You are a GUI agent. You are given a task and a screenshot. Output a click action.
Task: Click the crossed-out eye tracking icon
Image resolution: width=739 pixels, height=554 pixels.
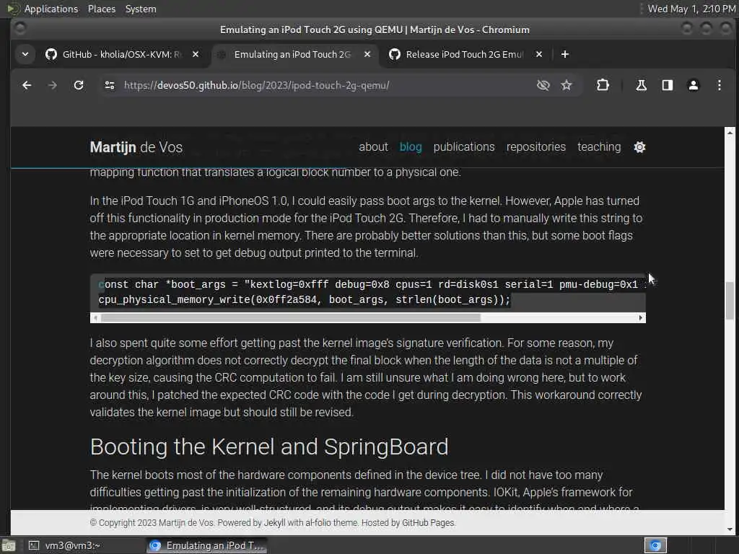pyautogui.click(x=543, y=85)
